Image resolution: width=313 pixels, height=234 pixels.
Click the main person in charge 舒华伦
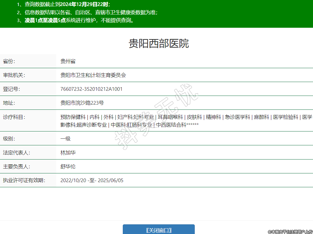tap(68, 167)
